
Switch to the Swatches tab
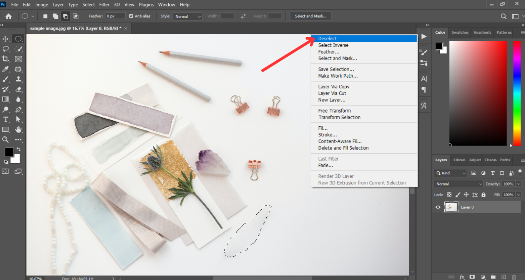[x=460, y=33]
